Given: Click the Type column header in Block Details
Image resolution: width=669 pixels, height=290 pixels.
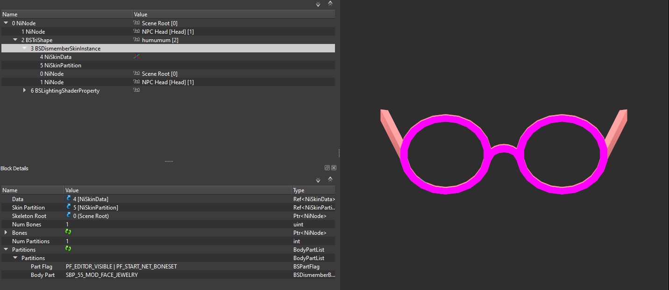Looking at the screenshot, I should (313, 190).
